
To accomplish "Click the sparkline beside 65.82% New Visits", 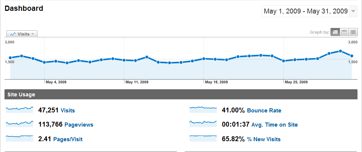I will [203, 138].
